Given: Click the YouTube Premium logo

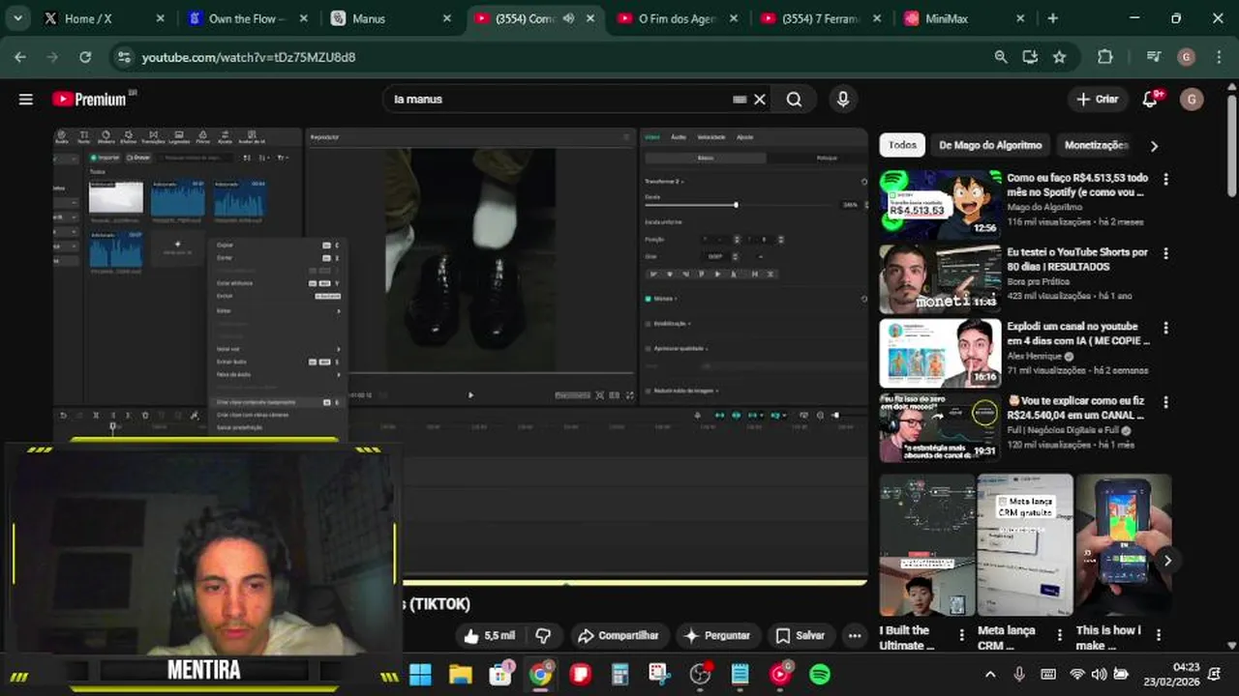Looking at the screenshot, I should click(94, 99).
